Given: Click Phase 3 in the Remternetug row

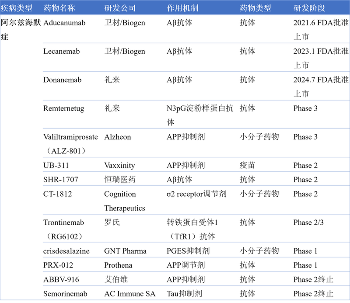Looking at the screenshot, I should click(305, 108).
